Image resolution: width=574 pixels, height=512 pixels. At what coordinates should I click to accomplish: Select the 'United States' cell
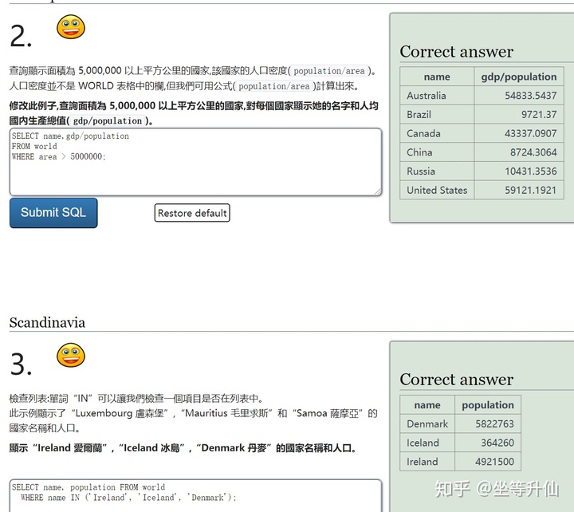click(x=437, y=190)
